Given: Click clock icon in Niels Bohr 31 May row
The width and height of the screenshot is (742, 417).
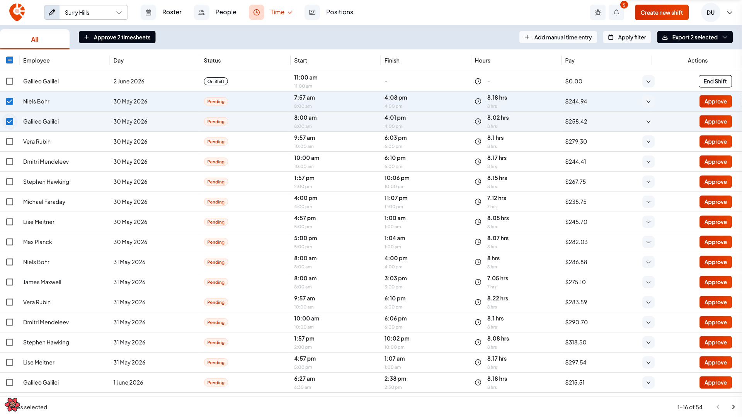Looking at the screenshot, I should click(478, 262).
